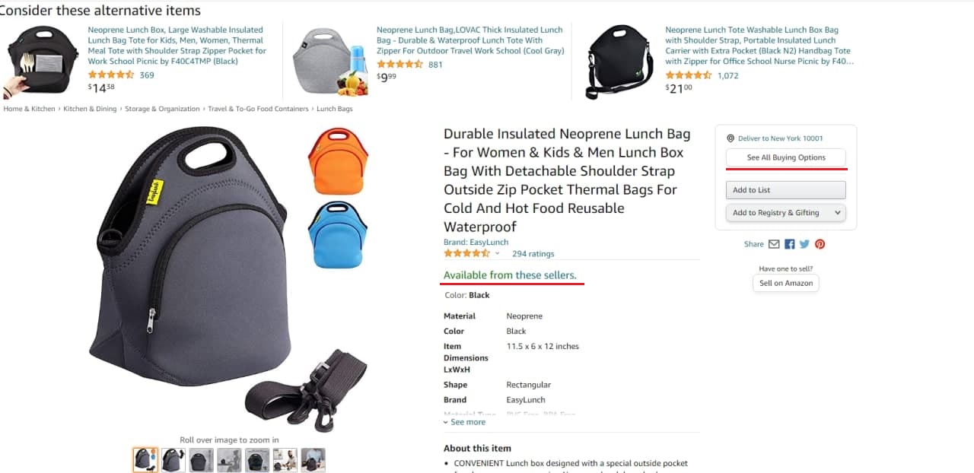Screen dimensions: 974x473
Task: Expand See more product details
Action: [x=464, y=422]
